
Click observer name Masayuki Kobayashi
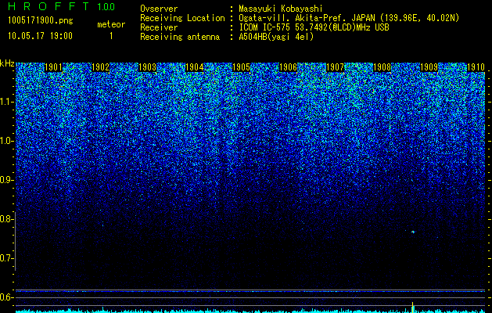point(280,9)
